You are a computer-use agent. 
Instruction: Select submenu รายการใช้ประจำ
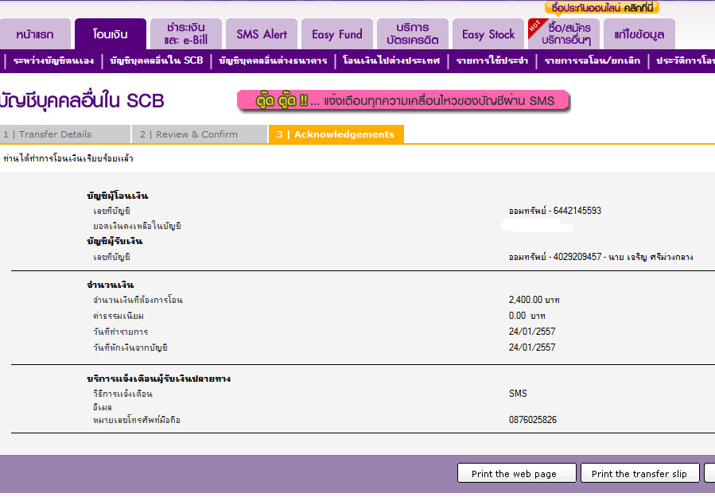(x=492, y=60)
